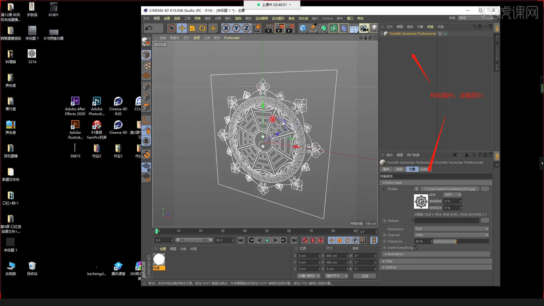Switch to the 基本 tab
Screen dimensions: 544x306
point(386,169)
